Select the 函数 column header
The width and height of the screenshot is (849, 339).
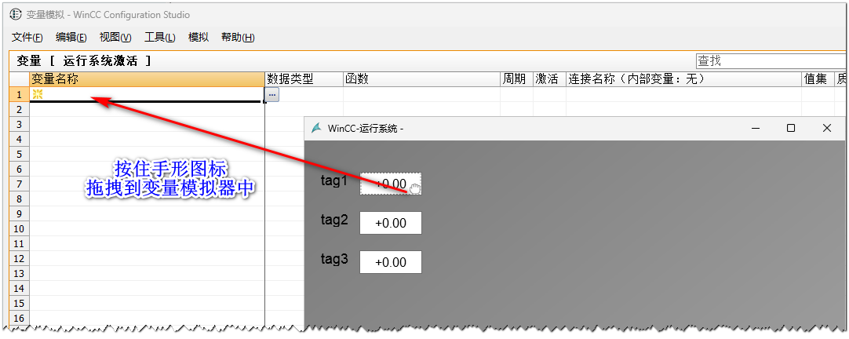tap(421, 79)
